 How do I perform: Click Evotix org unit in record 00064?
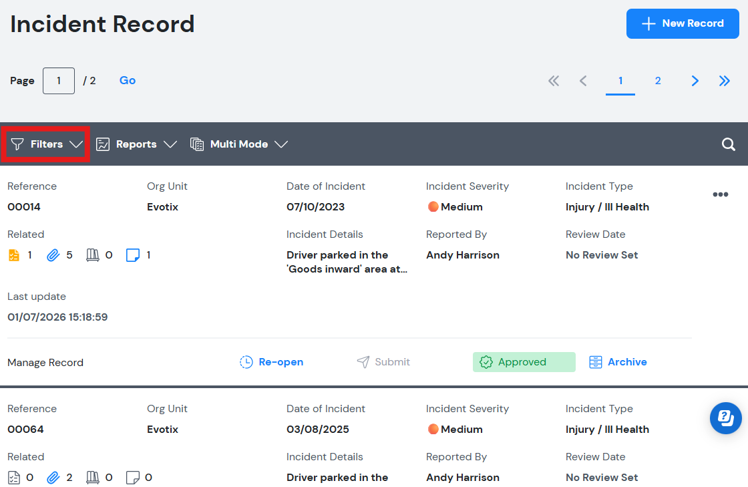tap(162, 430)
